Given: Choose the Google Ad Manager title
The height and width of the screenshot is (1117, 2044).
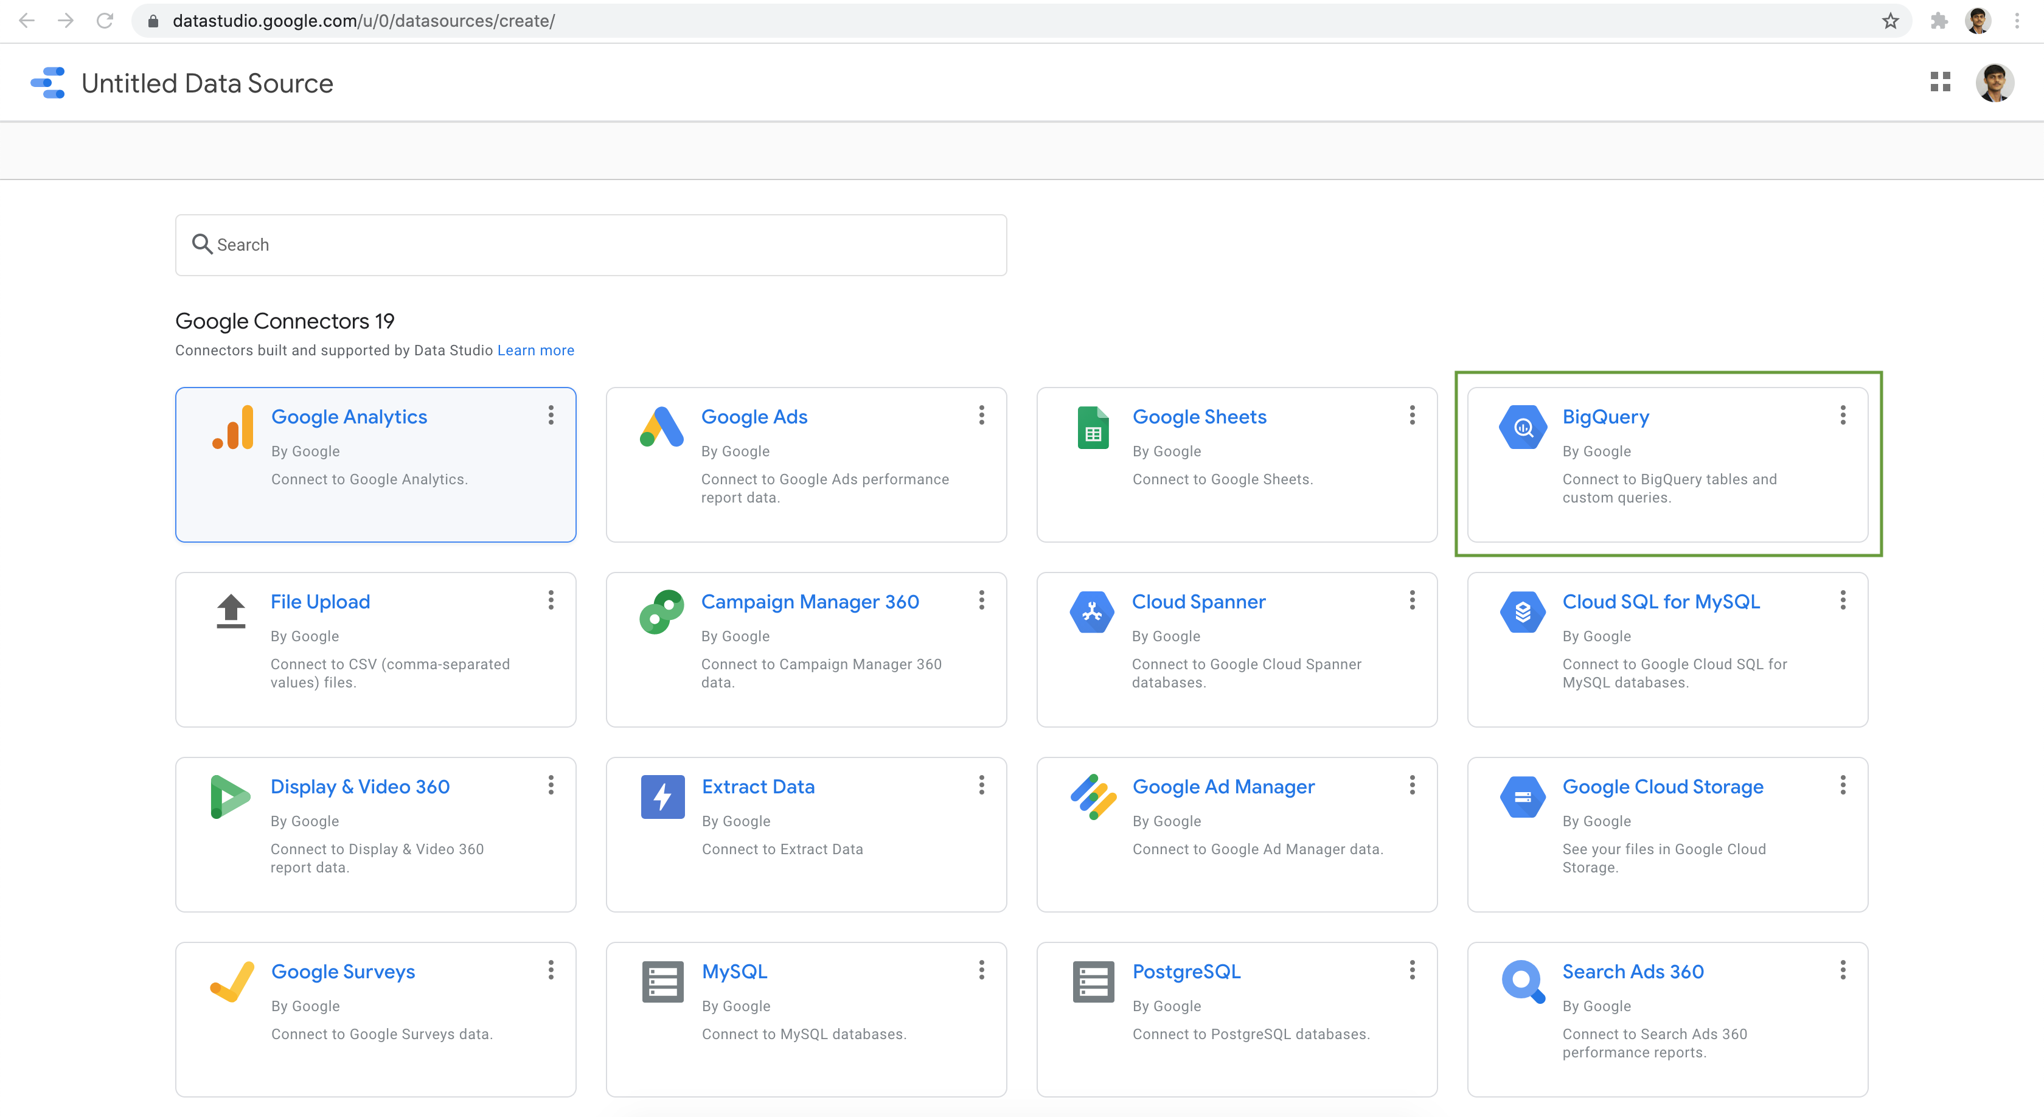Looking at the screenshot, I should click(1223, 787).
